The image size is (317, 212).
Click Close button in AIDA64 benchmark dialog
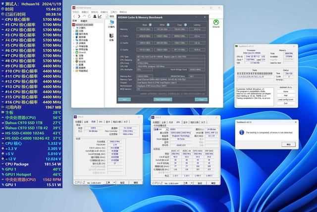tap(201, 99)
